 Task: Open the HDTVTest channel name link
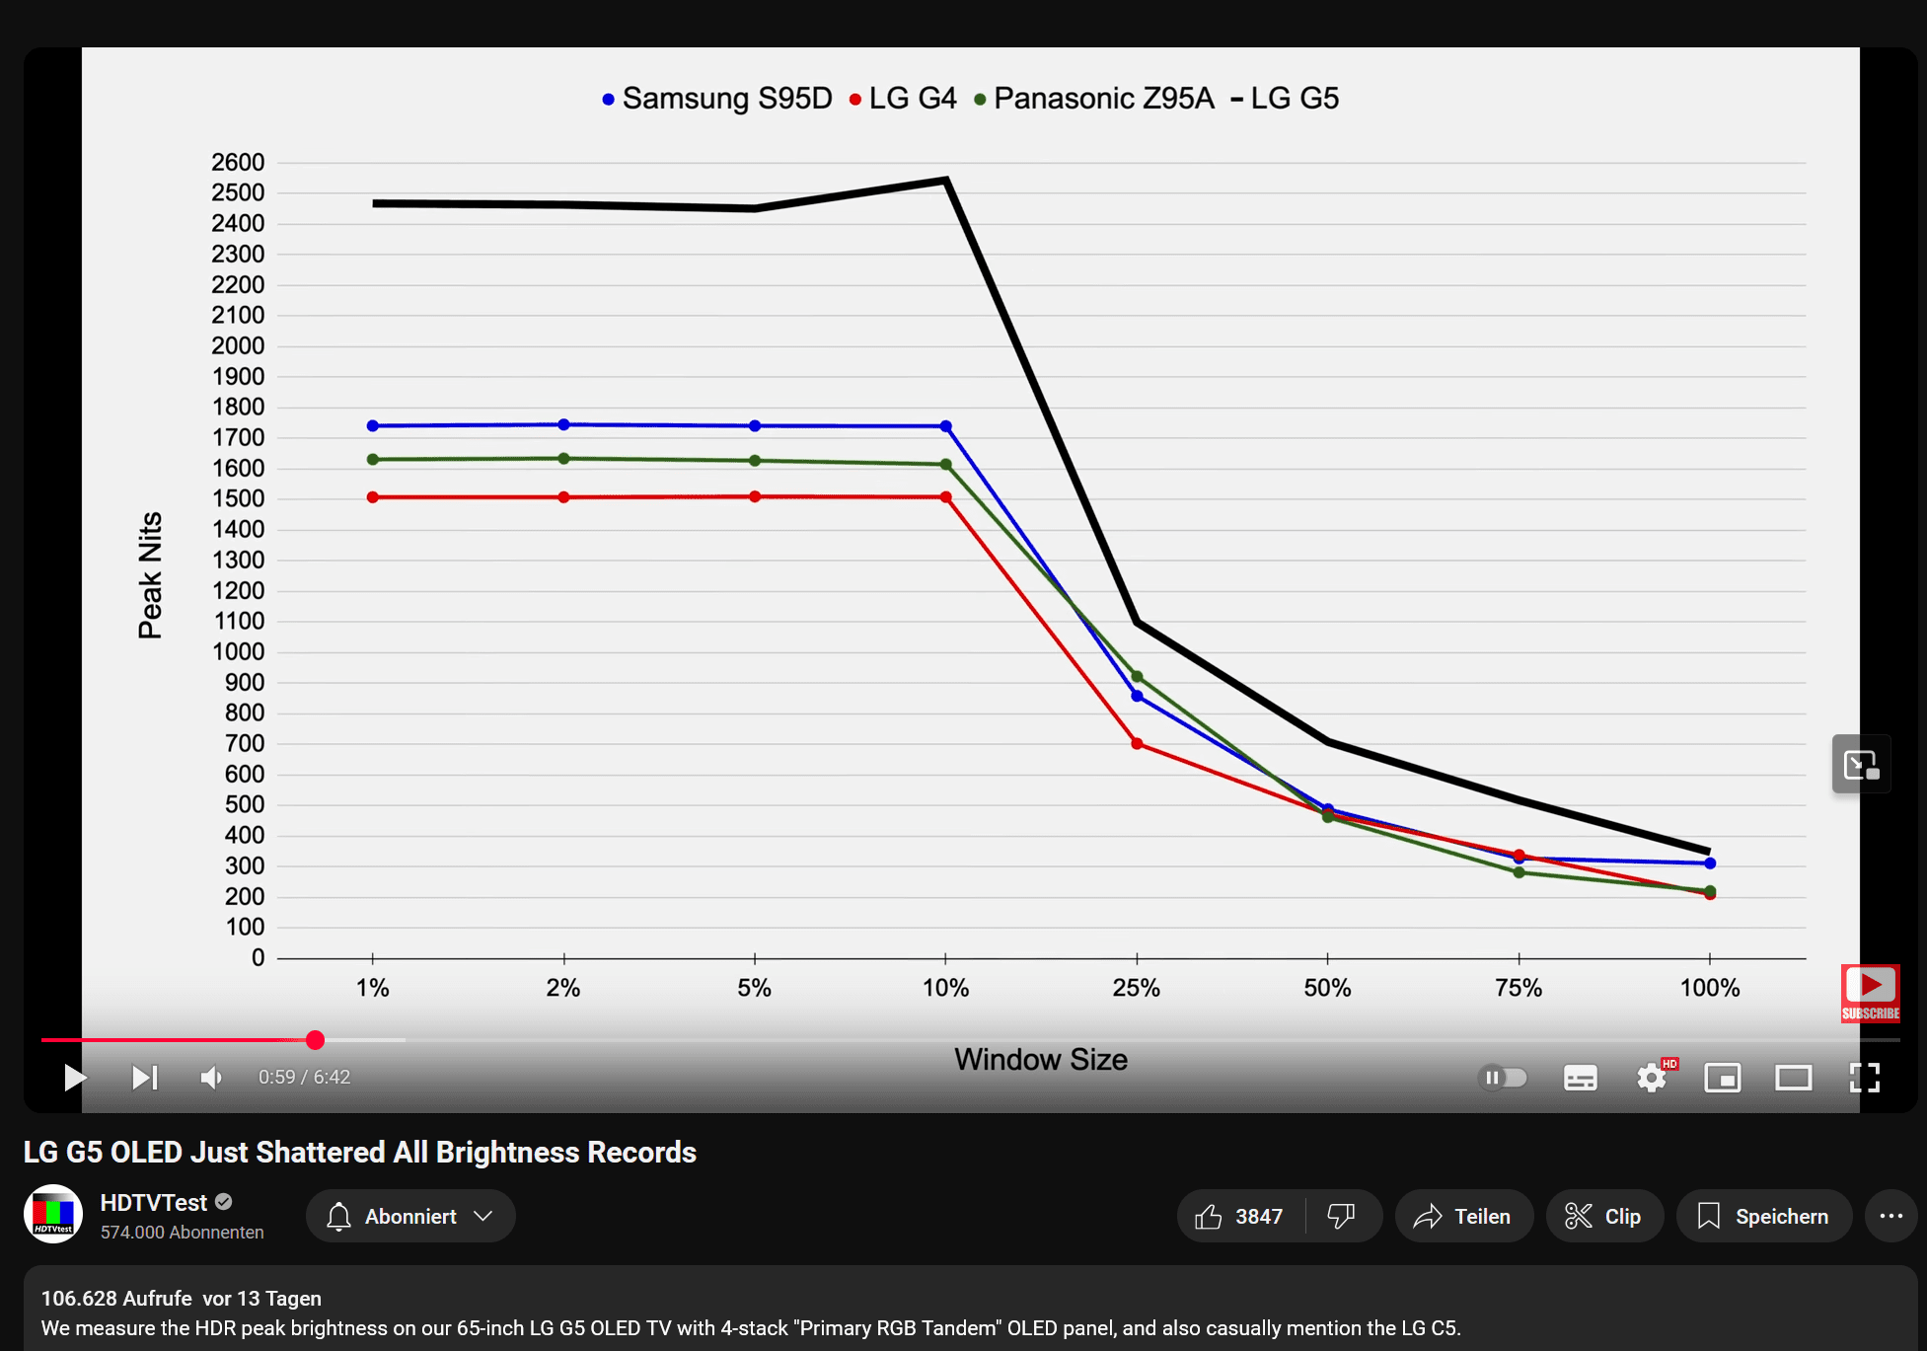point(154,1202)
